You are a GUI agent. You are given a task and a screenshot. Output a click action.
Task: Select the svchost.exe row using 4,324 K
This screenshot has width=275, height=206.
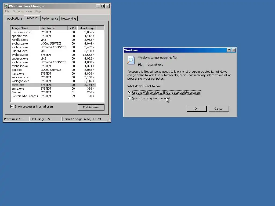coord(53,66)
